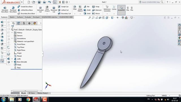This screenshot has width=181, height=102.
Task: Expand the Annotations folder
Action: [x=12, y=39]
